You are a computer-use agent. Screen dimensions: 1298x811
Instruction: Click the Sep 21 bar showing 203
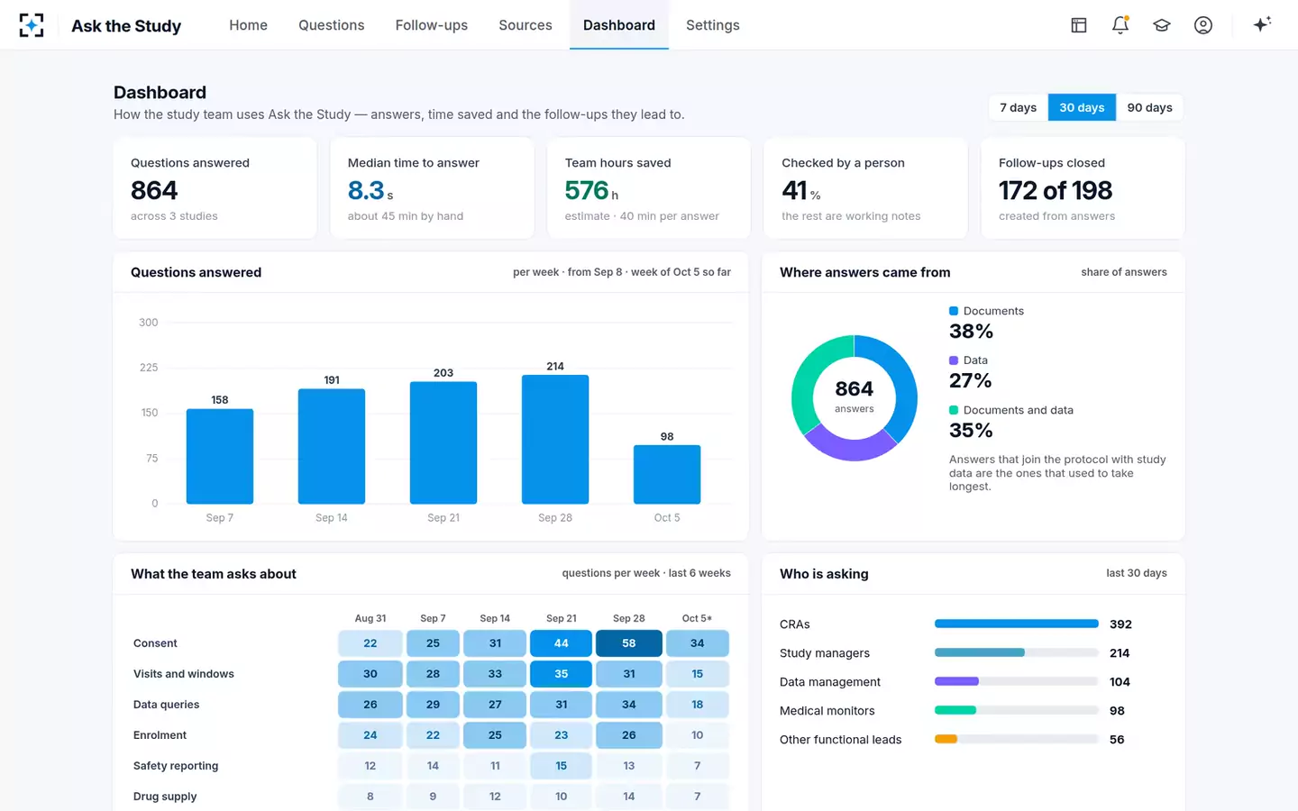[x=443, y=442]
